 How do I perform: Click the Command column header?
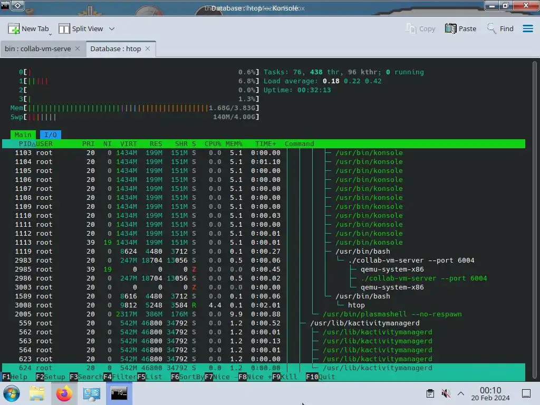coord(300,143)
